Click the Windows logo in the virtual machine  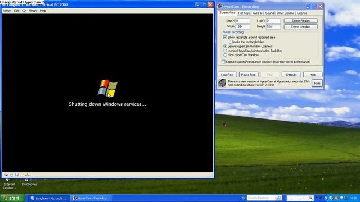[x=107, y=88]
